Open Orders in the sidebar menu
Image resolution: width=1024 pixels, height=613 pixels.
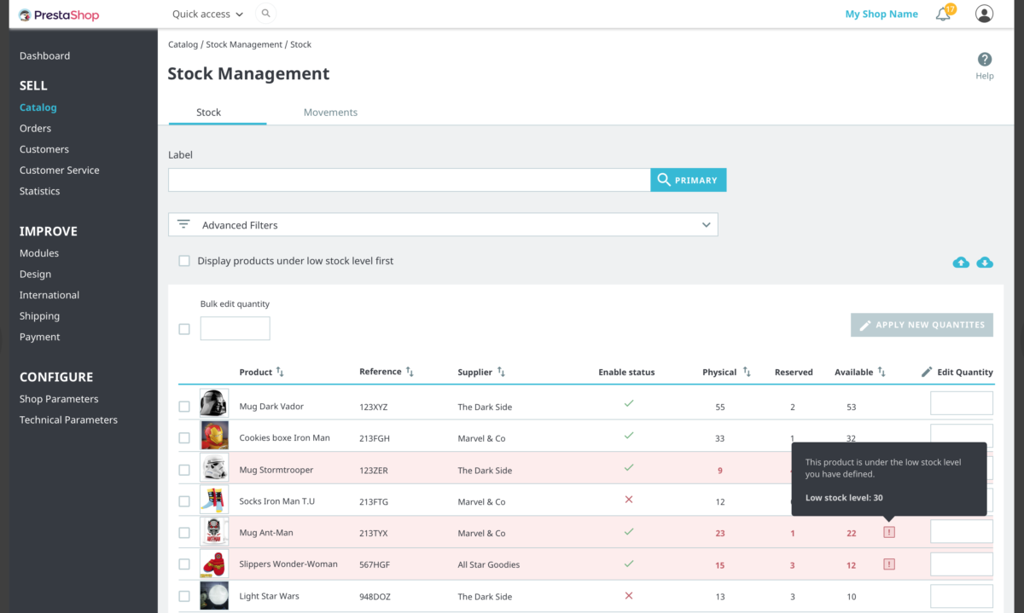tap(35, 129)
